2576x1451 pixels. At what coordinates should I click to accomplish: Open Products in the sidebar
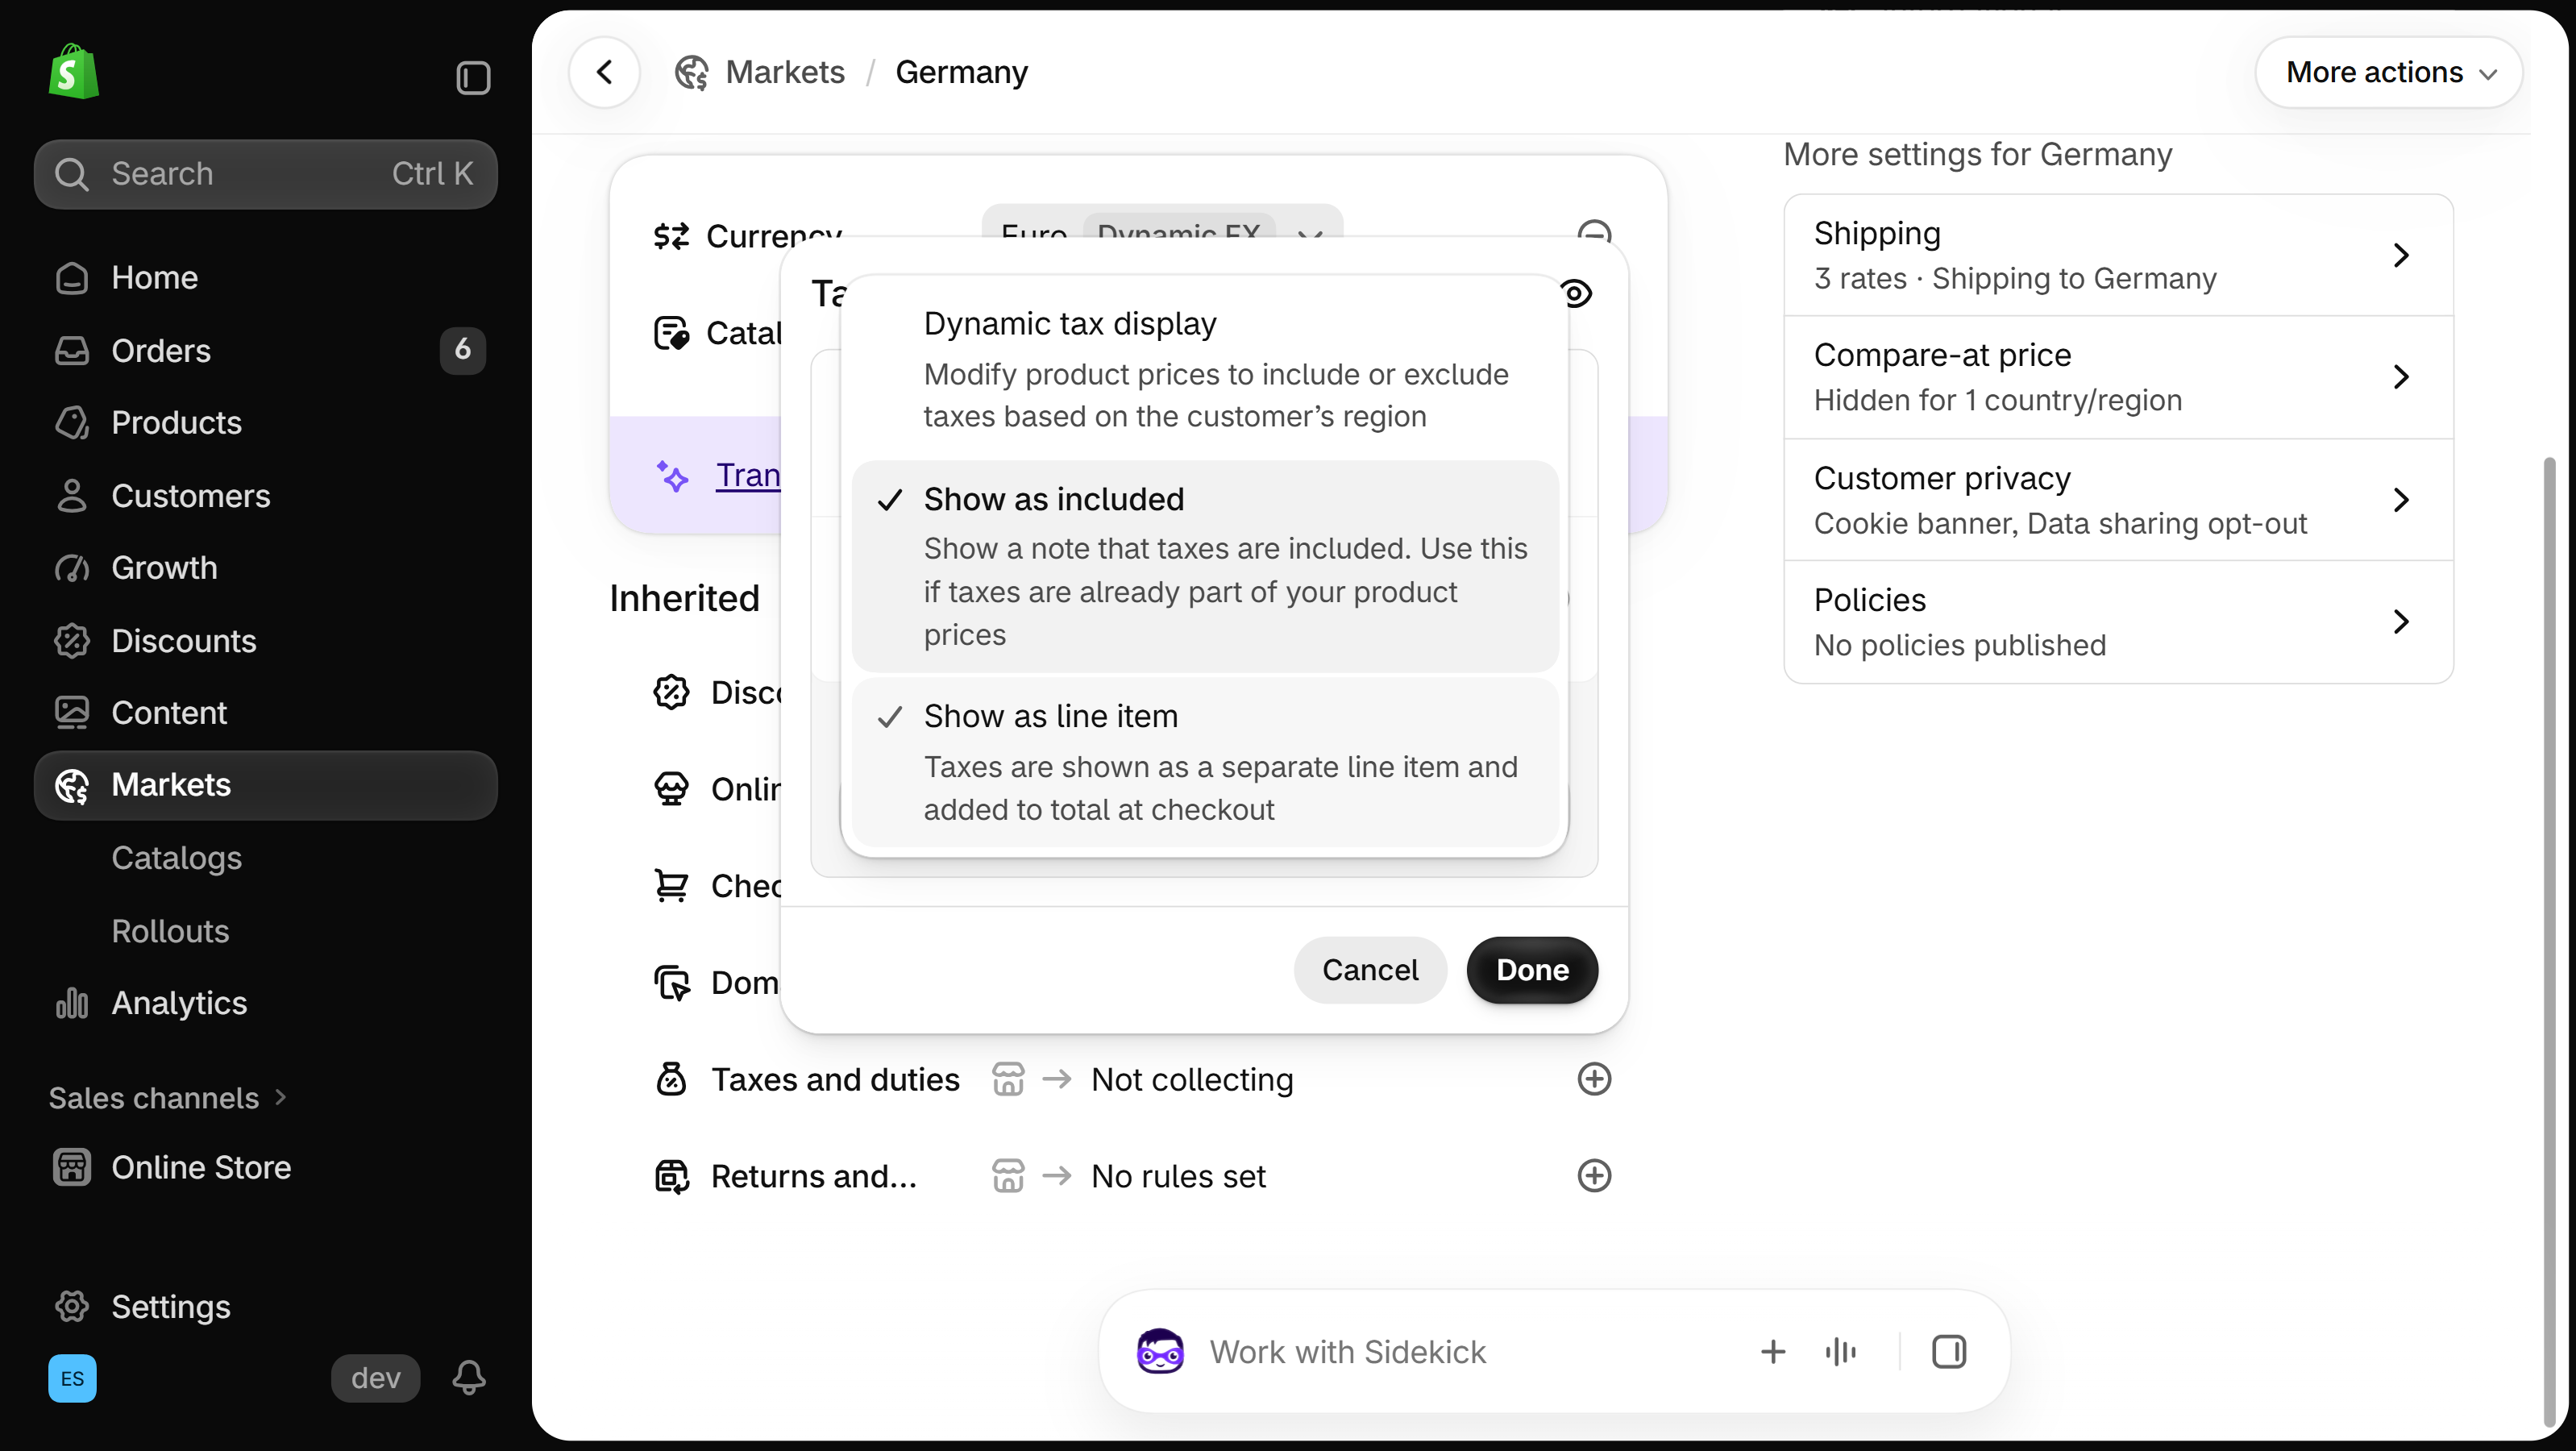(265, 422)
